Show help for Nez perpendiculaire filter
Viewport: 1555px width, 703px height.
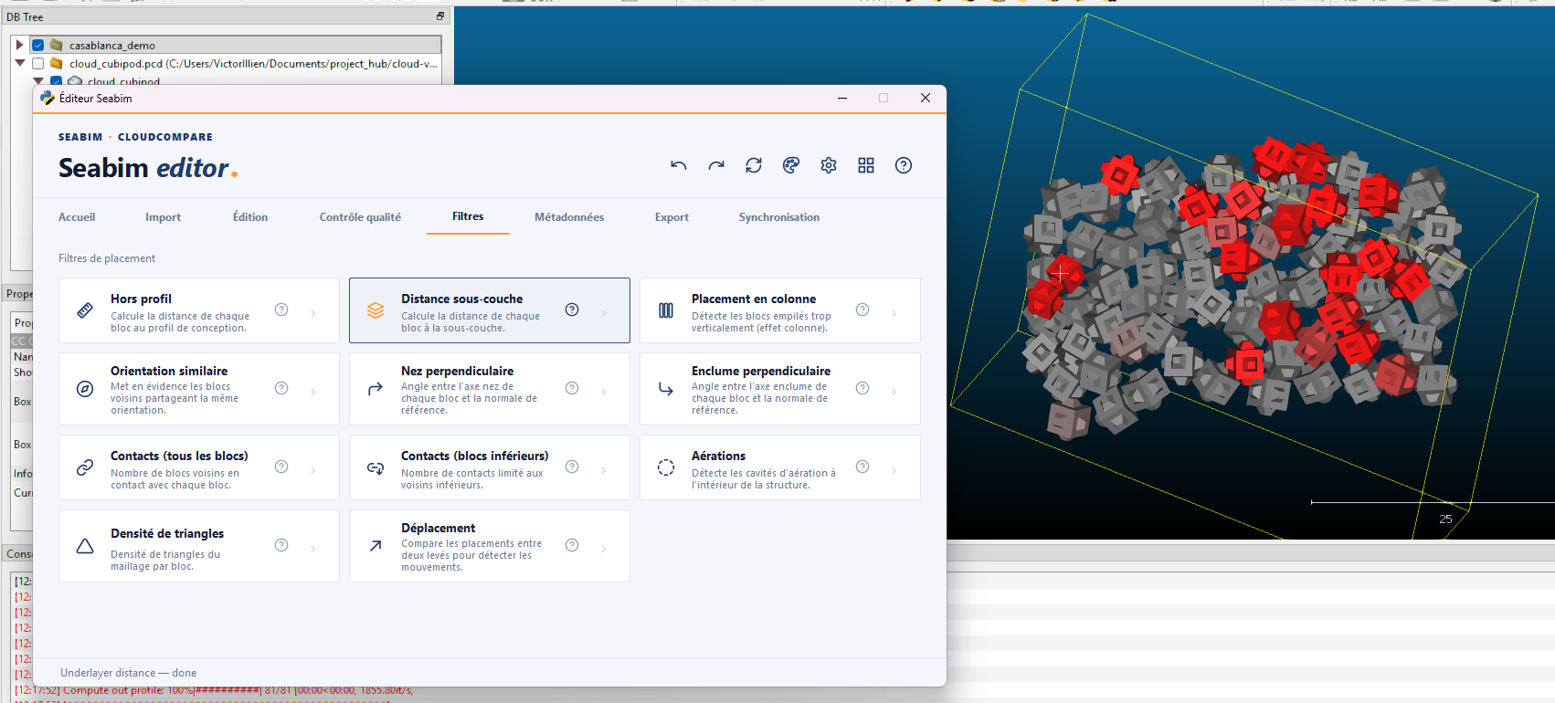(x=572, y=388)
